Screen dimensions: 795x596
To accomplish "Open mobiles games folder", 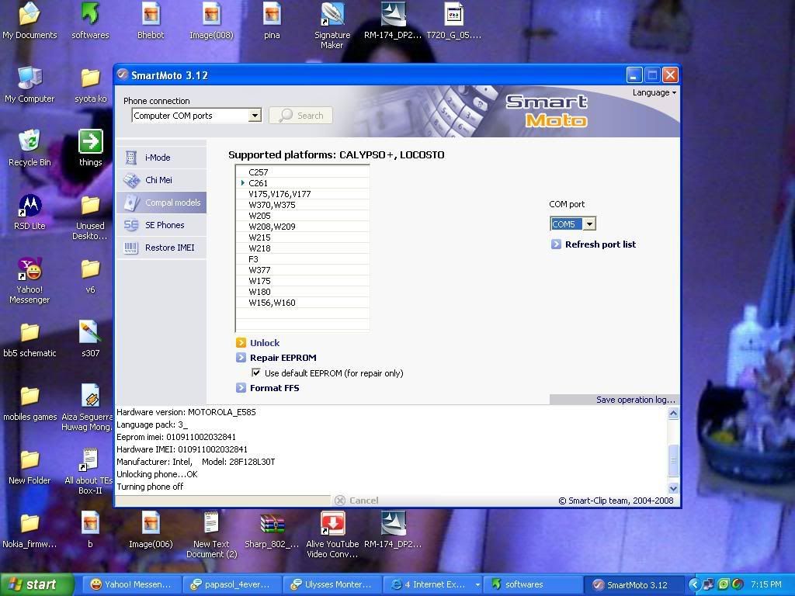I will (30, 403).
